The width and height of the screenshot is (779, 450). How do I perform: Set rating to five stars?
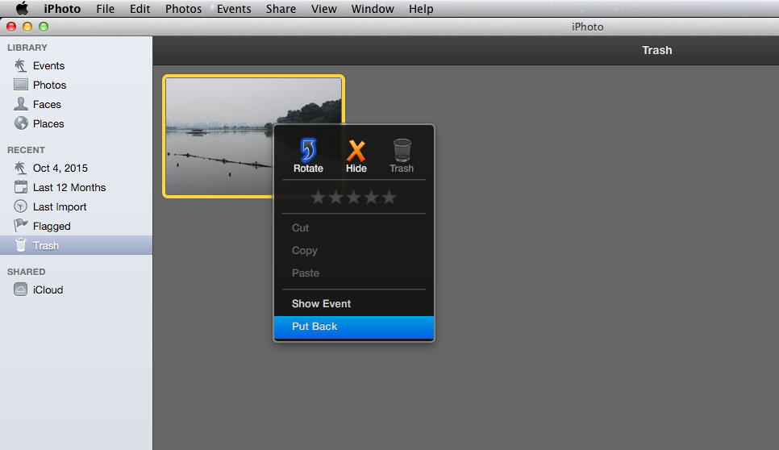click(389, 197)
